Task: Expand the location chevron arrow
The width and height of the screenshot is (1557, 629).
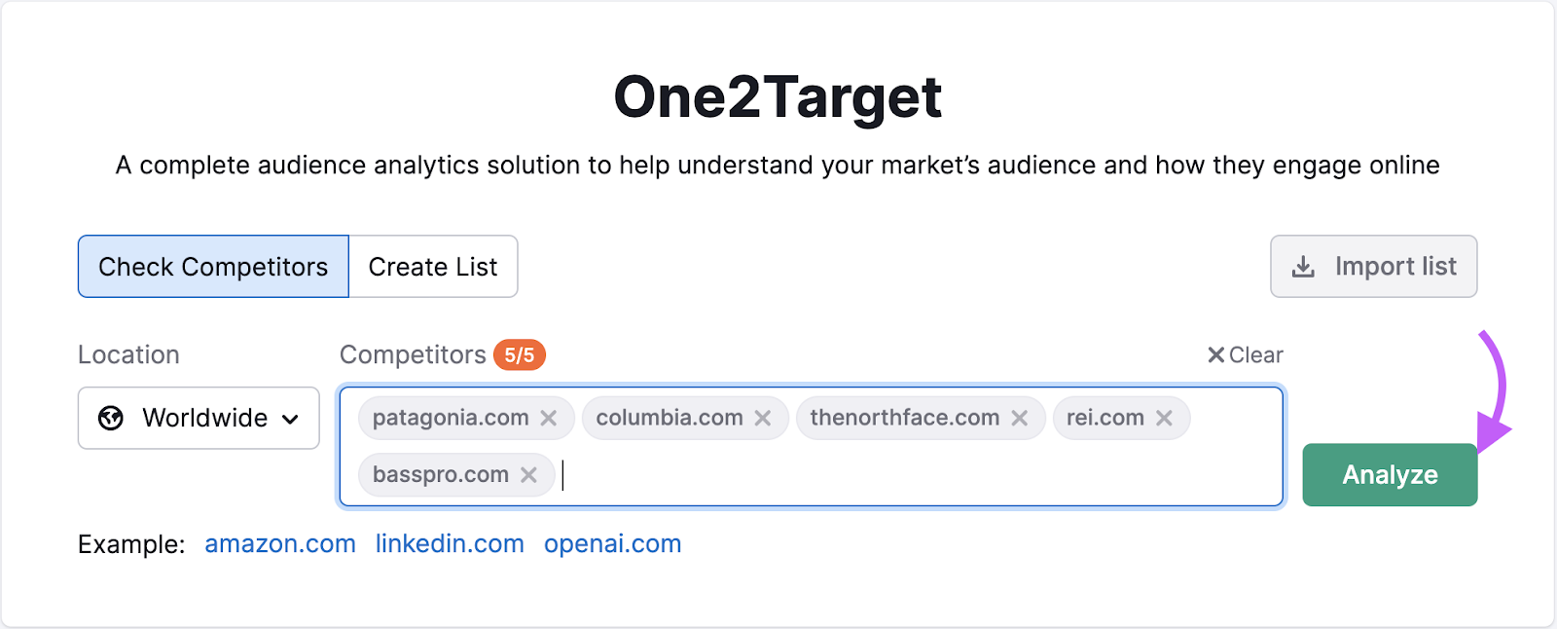Action: tap(290, 419)
